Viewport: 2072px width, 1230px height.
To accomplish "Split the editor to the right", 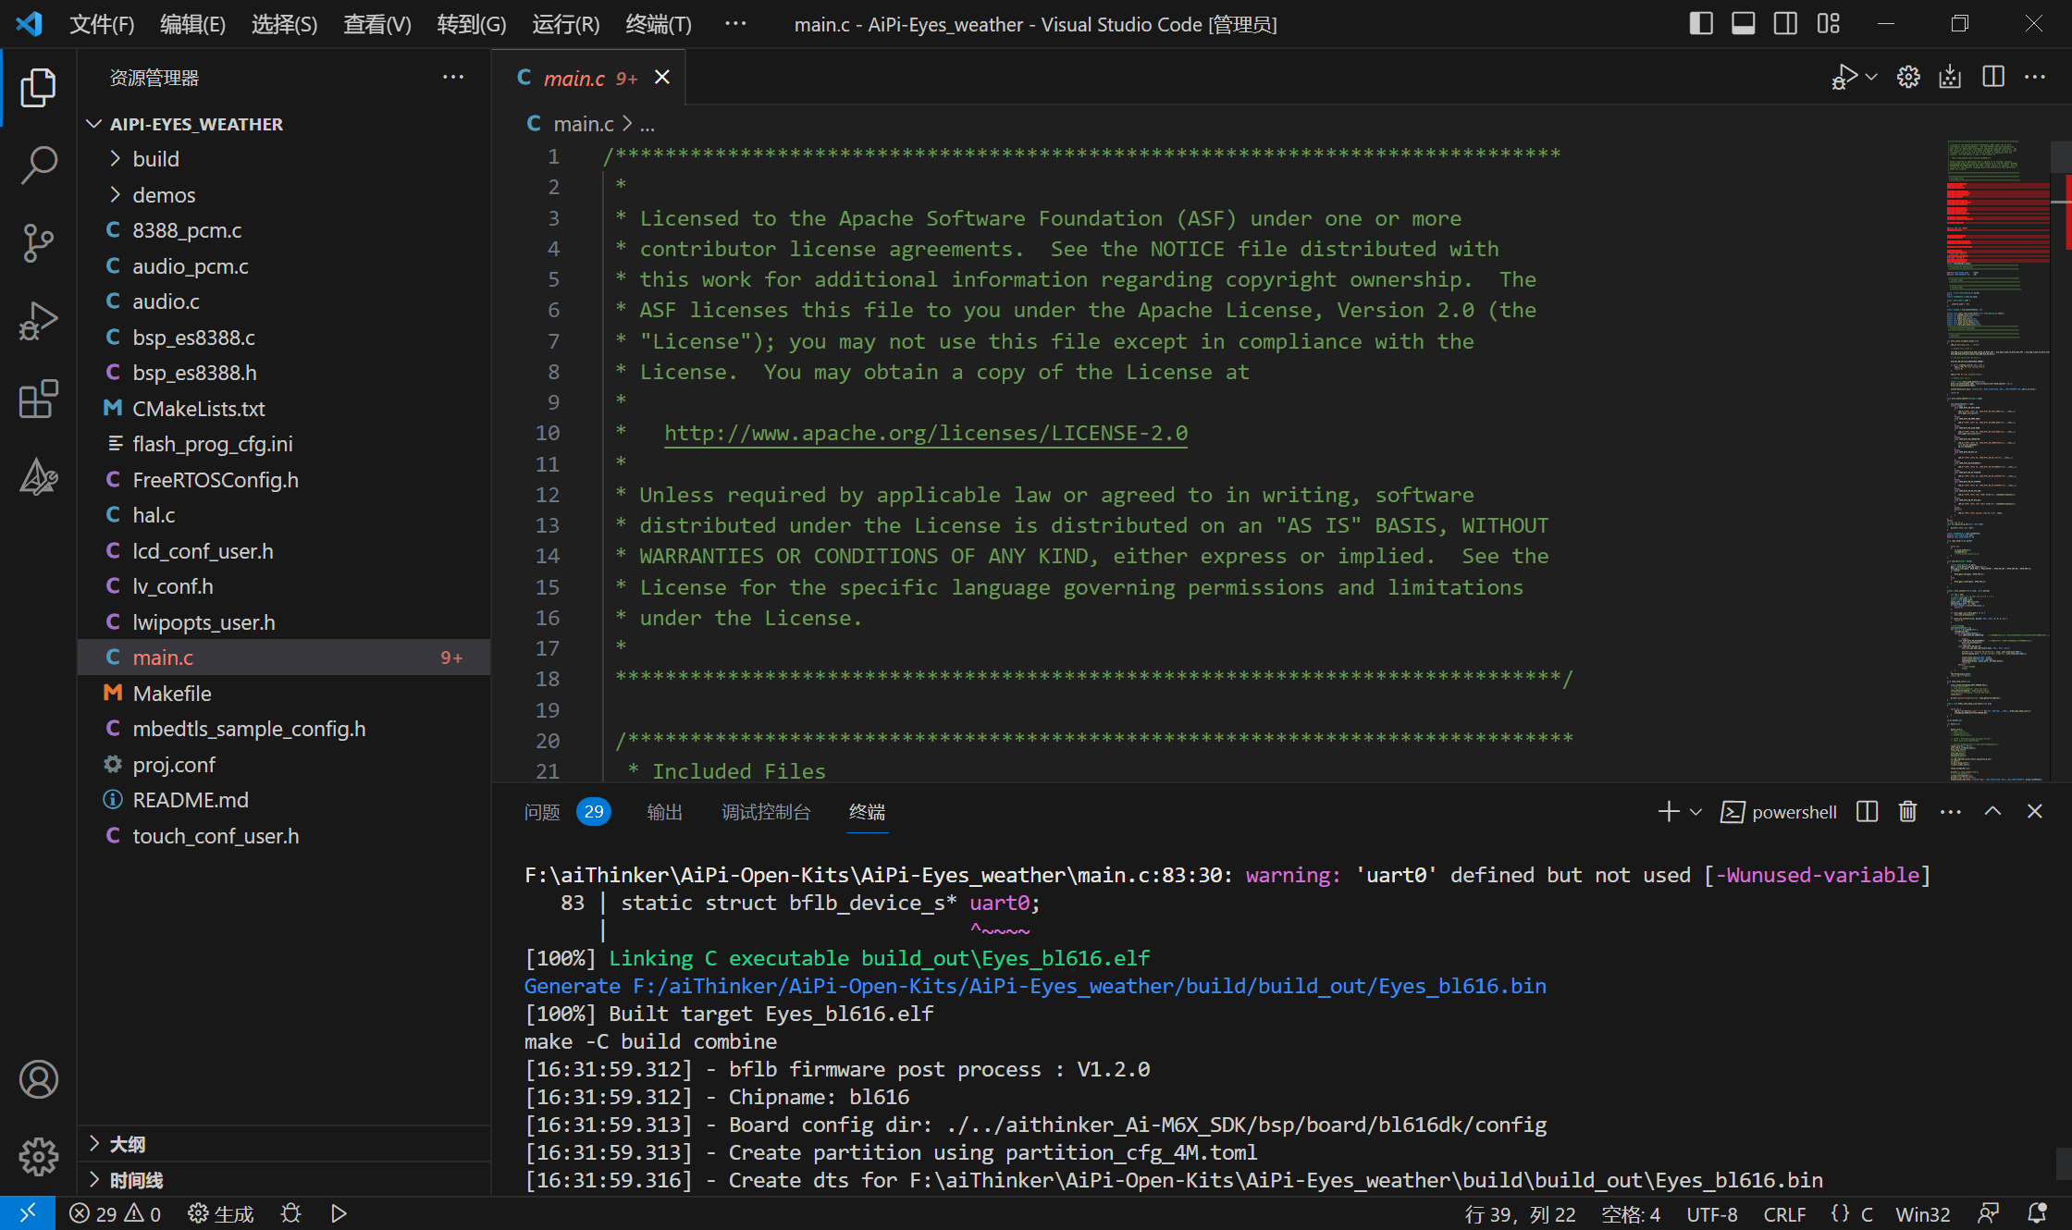I will coord(1993,77).
